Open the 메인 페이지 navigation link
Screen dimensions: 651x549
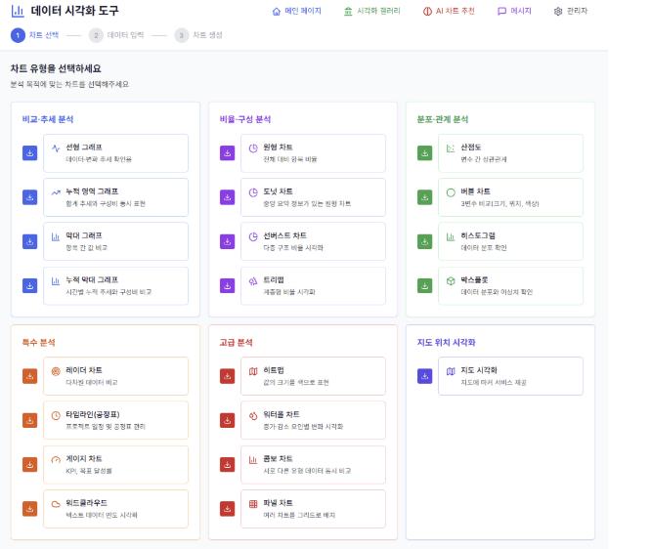pos(295,11)
